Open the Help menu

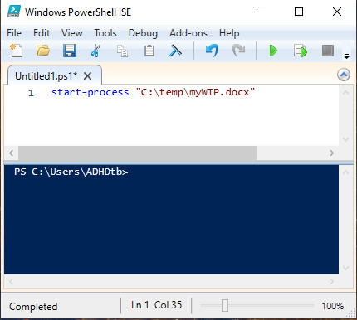[229, 33]
